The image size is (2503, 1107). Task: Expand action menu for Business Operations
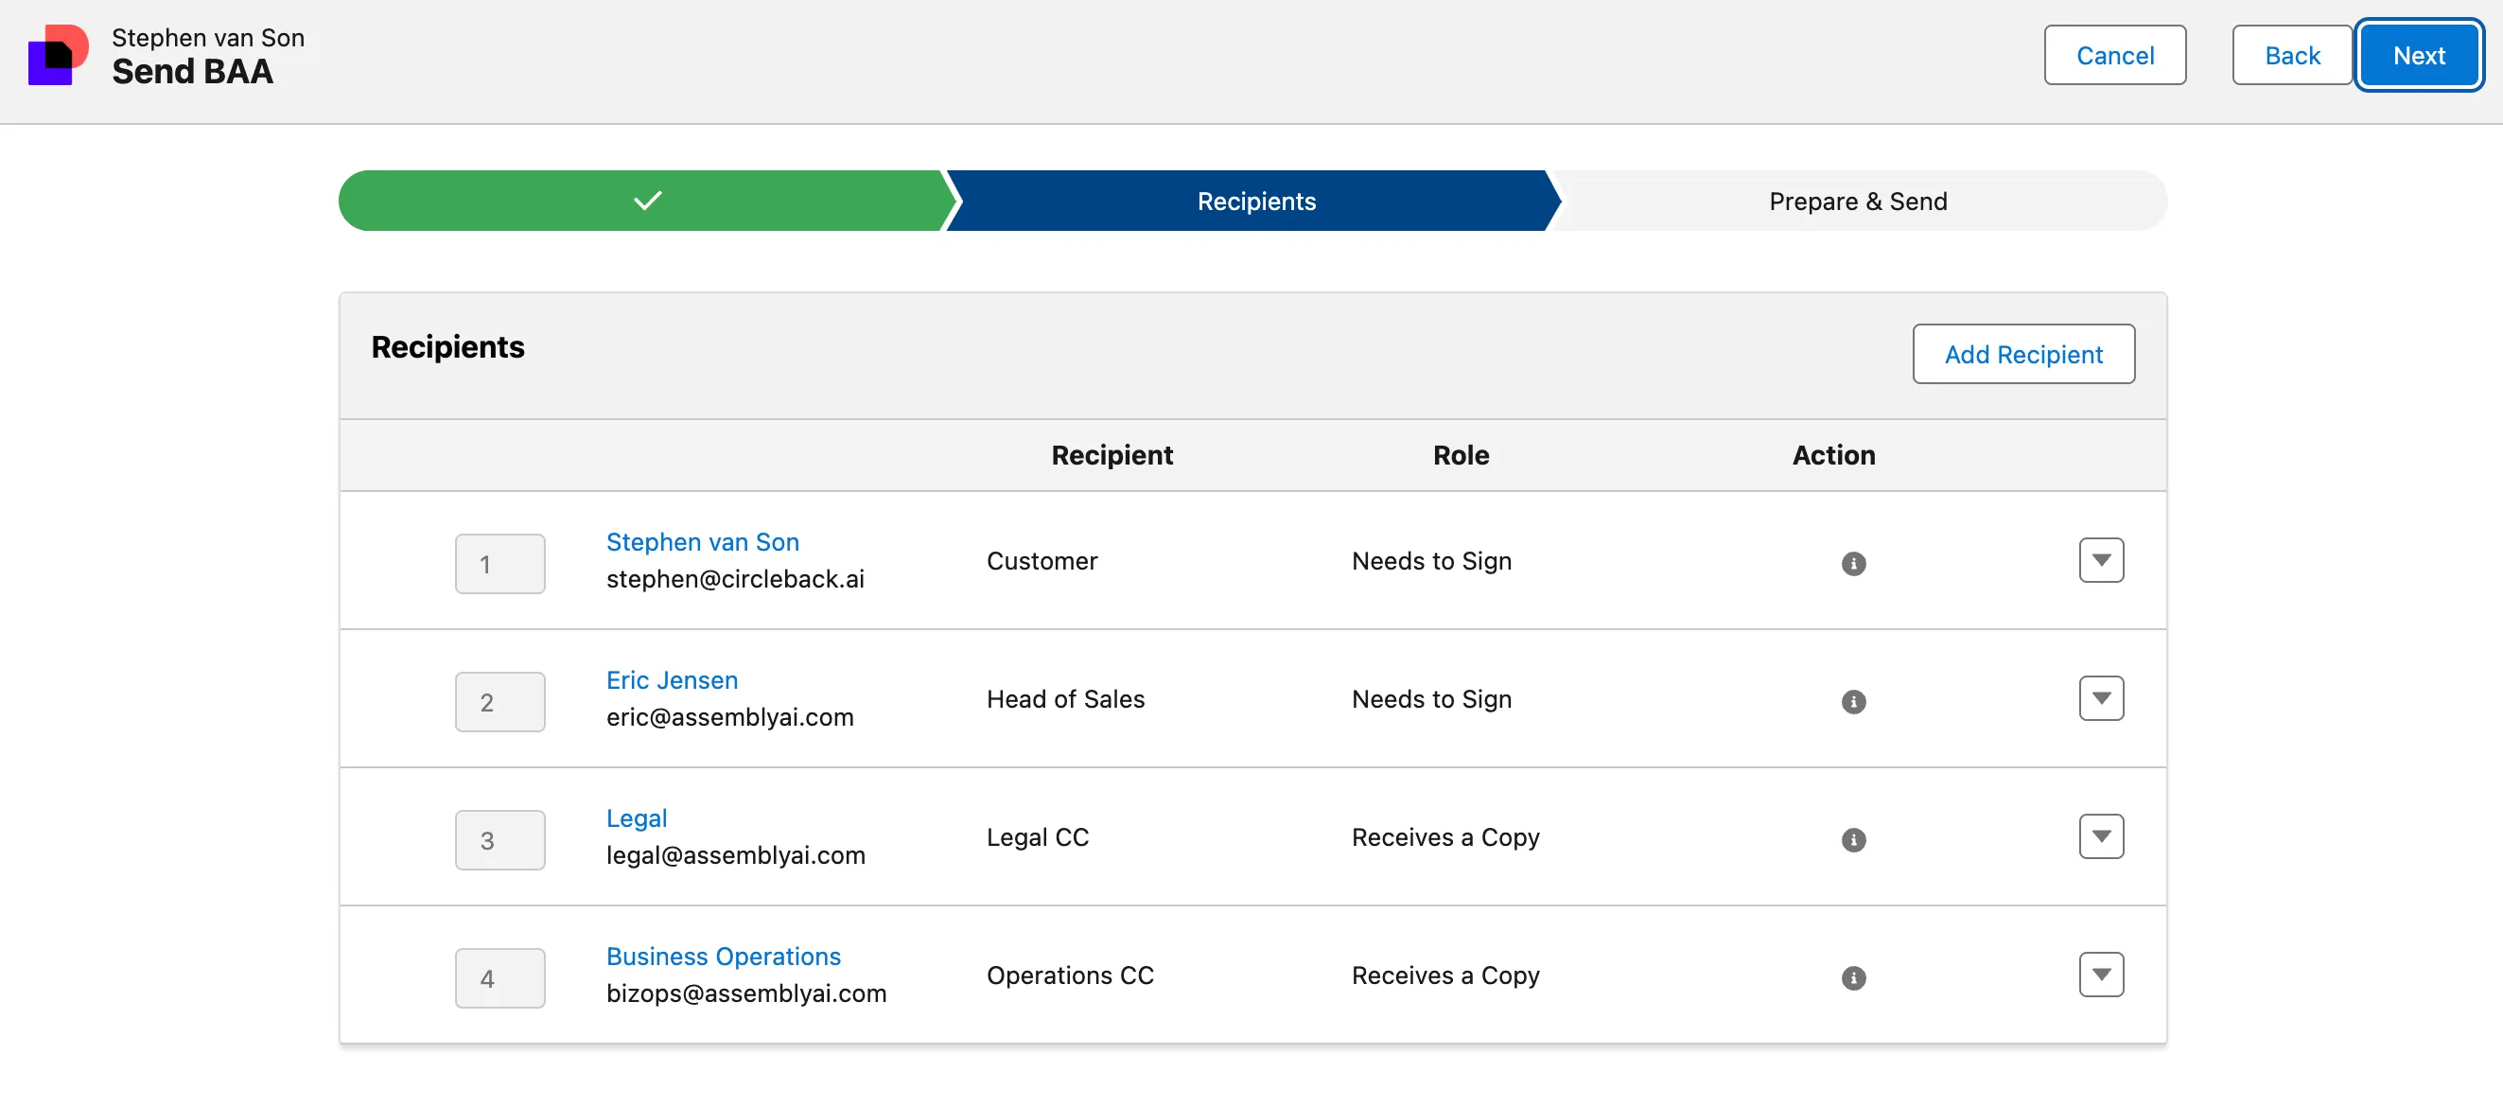click(2101, 975)
